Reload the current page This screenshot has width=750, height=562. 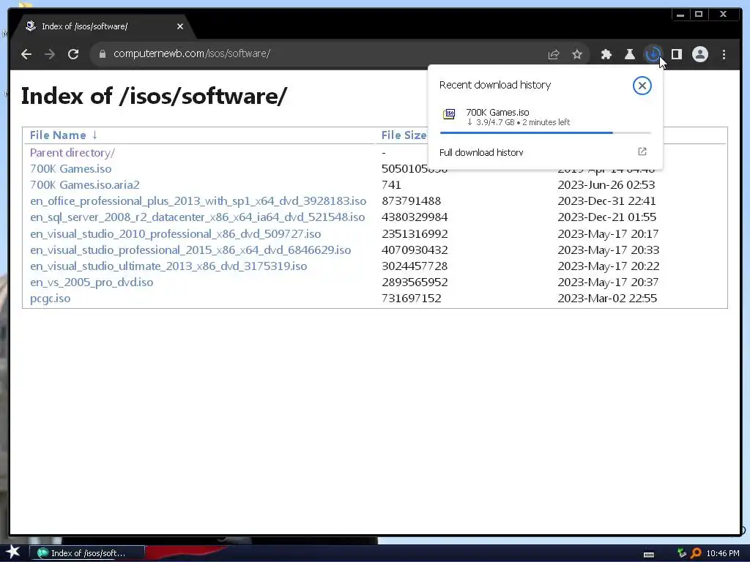pyautogui.click(x=73, y=54)
